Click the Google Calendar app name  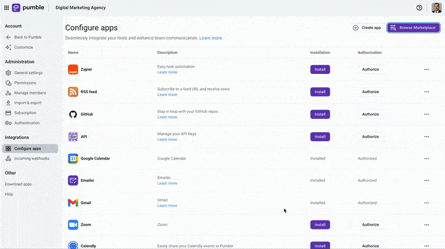[x=95, y=158]
